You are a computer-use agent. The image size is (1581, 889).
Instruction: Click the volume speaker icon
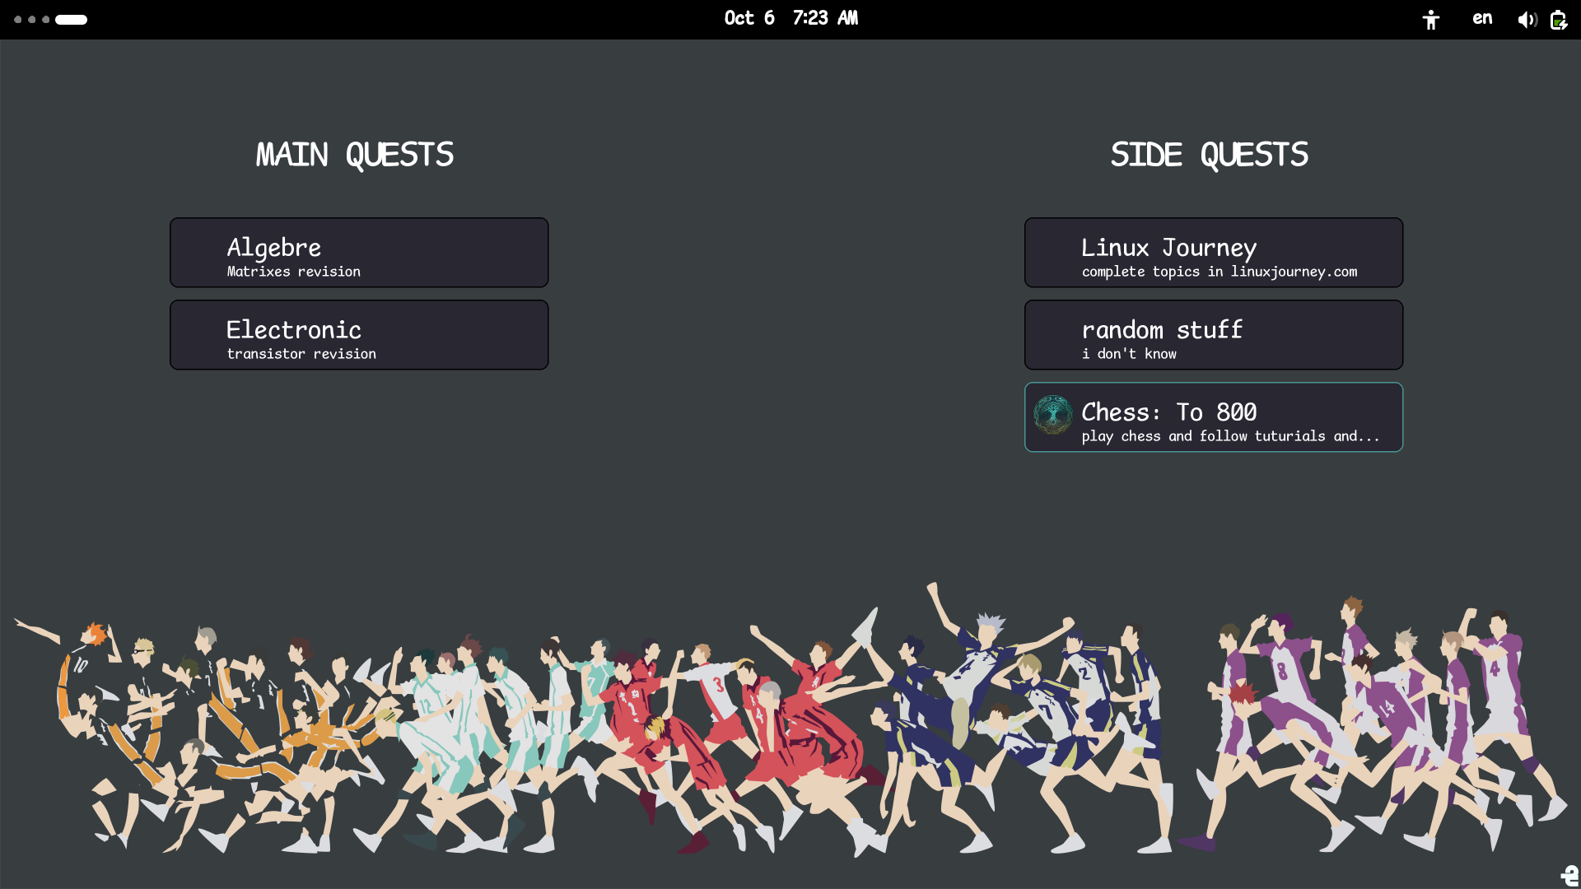coord(1527,20)
